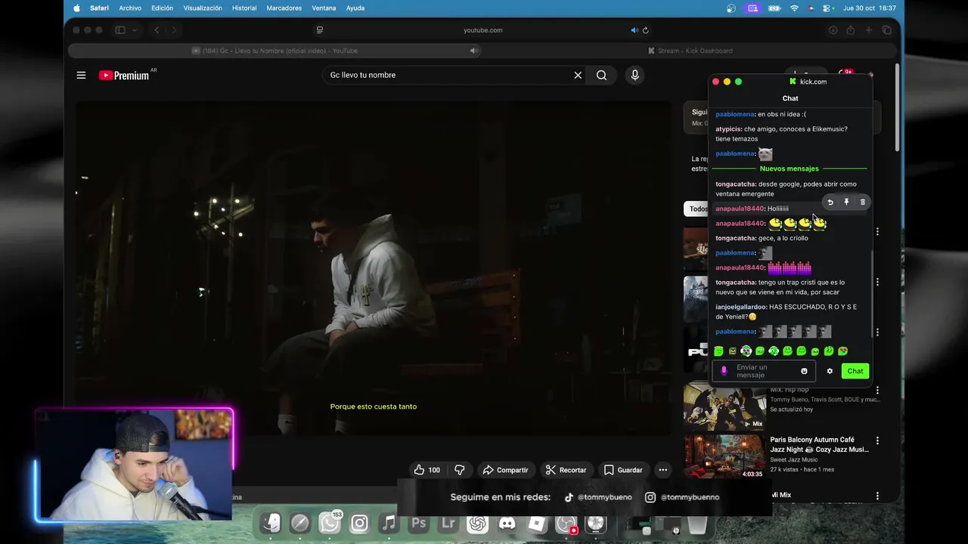The width and height of the screenshot is (968, 544).
Task: Open the Marcadores menu
Action: [282, 8]
